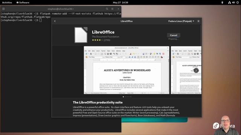Open Activities overview

click(7, 3)
